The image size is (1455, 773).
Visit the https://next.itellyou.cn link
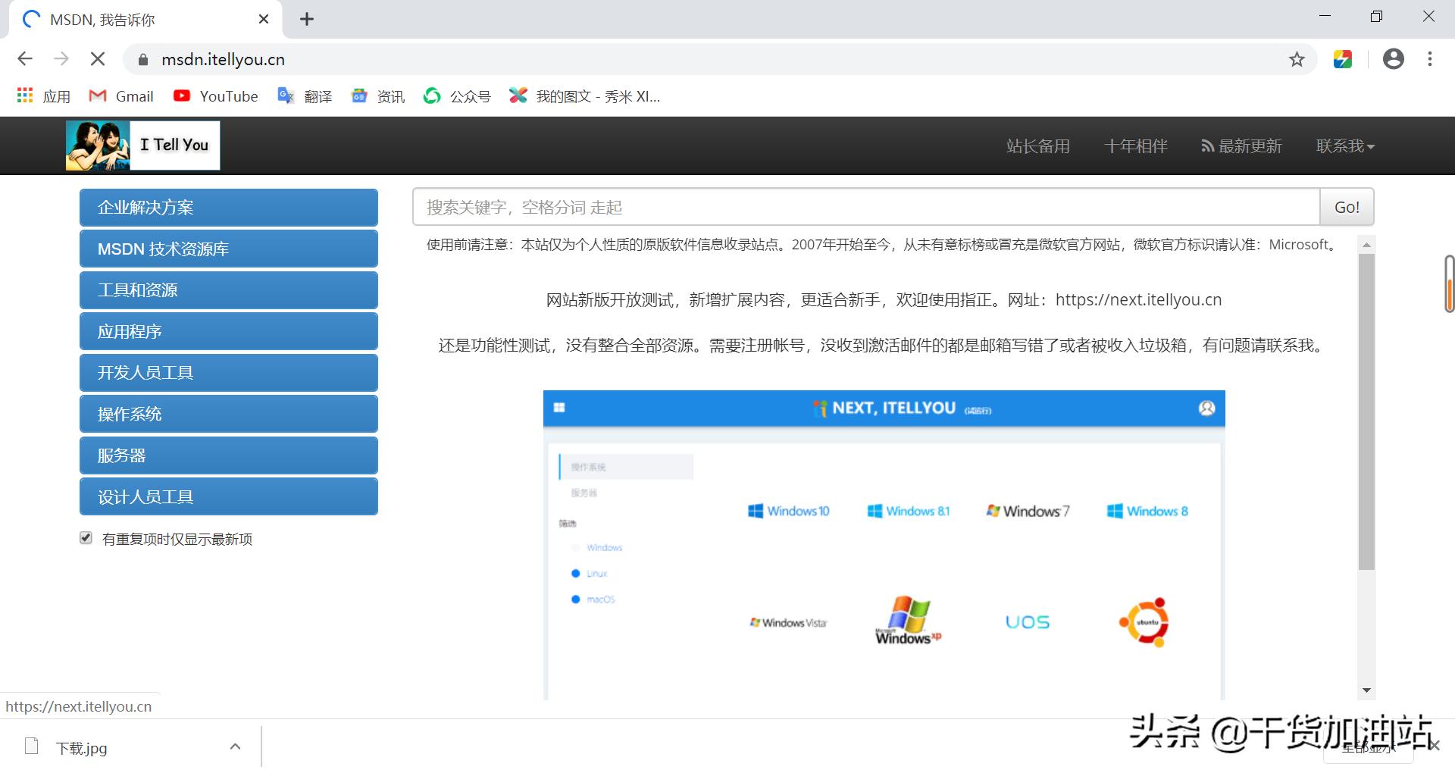(x=1139, y=299)
